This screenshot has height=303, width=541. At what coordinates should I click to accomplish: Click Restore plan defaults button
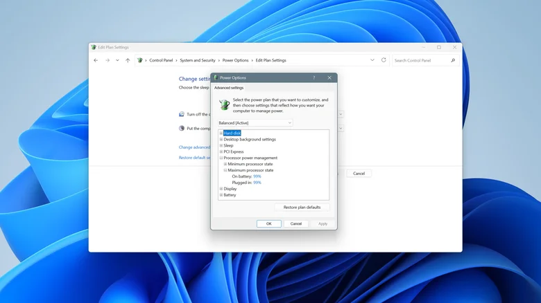(x=302, y=208)
